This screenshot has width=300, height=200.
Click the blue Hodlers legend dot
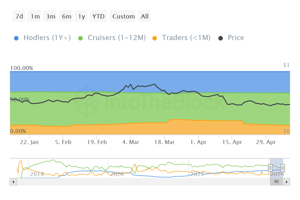[x=16, y=38]
